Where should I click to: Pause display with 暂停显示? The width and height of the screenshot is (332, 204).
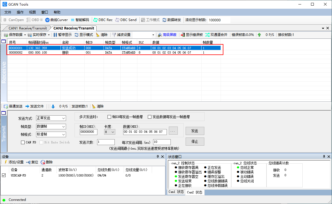[62, 35]
